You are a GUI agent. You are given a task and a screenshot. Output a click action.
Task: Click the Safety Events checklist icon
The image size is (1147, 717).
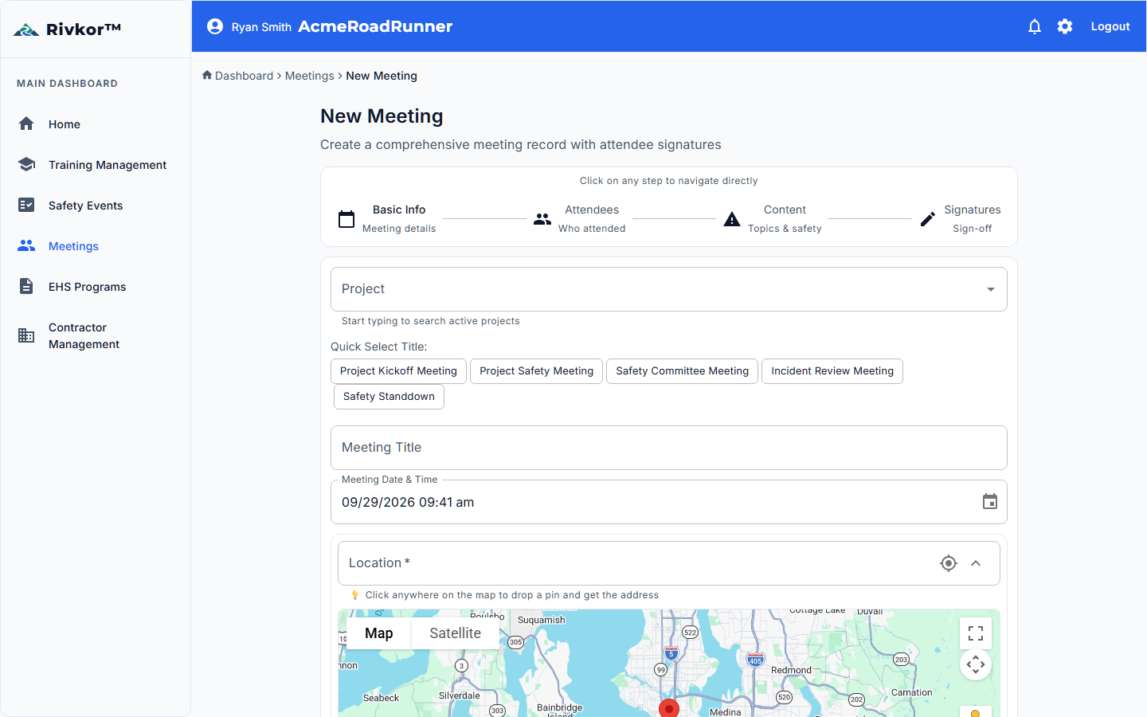26,205
